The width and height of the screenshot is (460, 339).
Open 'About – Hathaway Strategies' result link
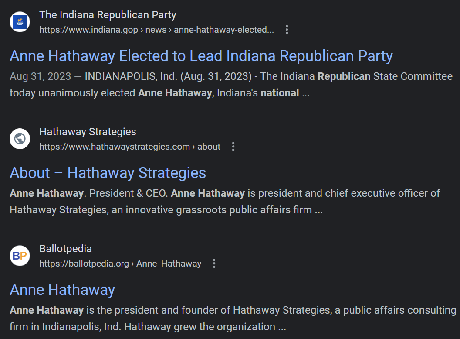108,173
